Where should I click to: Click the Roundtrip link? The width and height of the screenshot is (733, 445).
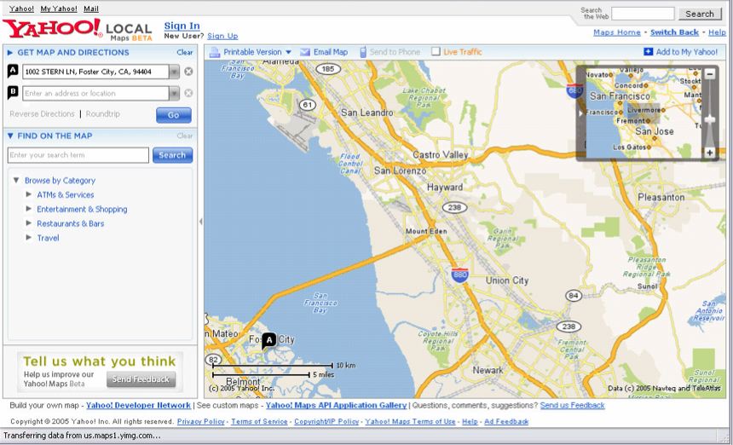click(x=103, y=114)
